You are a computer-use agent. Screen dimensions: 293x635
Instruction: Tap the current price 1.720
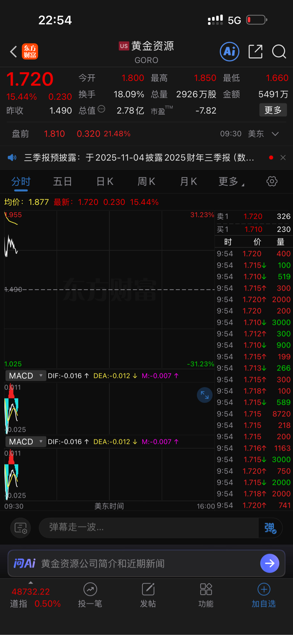click(x=30, y=79)
